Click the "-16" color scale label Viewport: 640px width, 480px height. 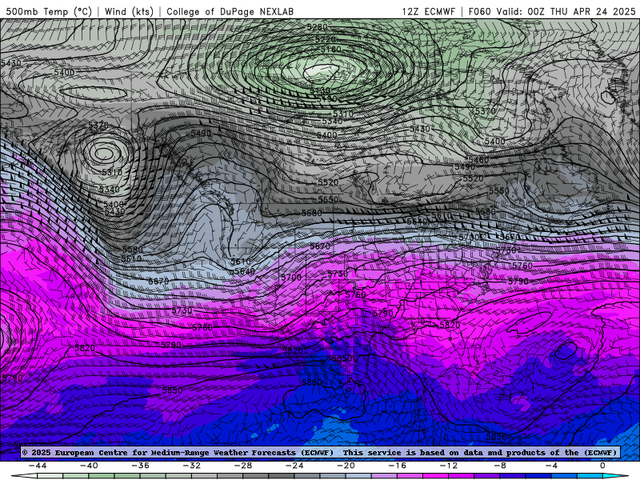tap(398, 466)
